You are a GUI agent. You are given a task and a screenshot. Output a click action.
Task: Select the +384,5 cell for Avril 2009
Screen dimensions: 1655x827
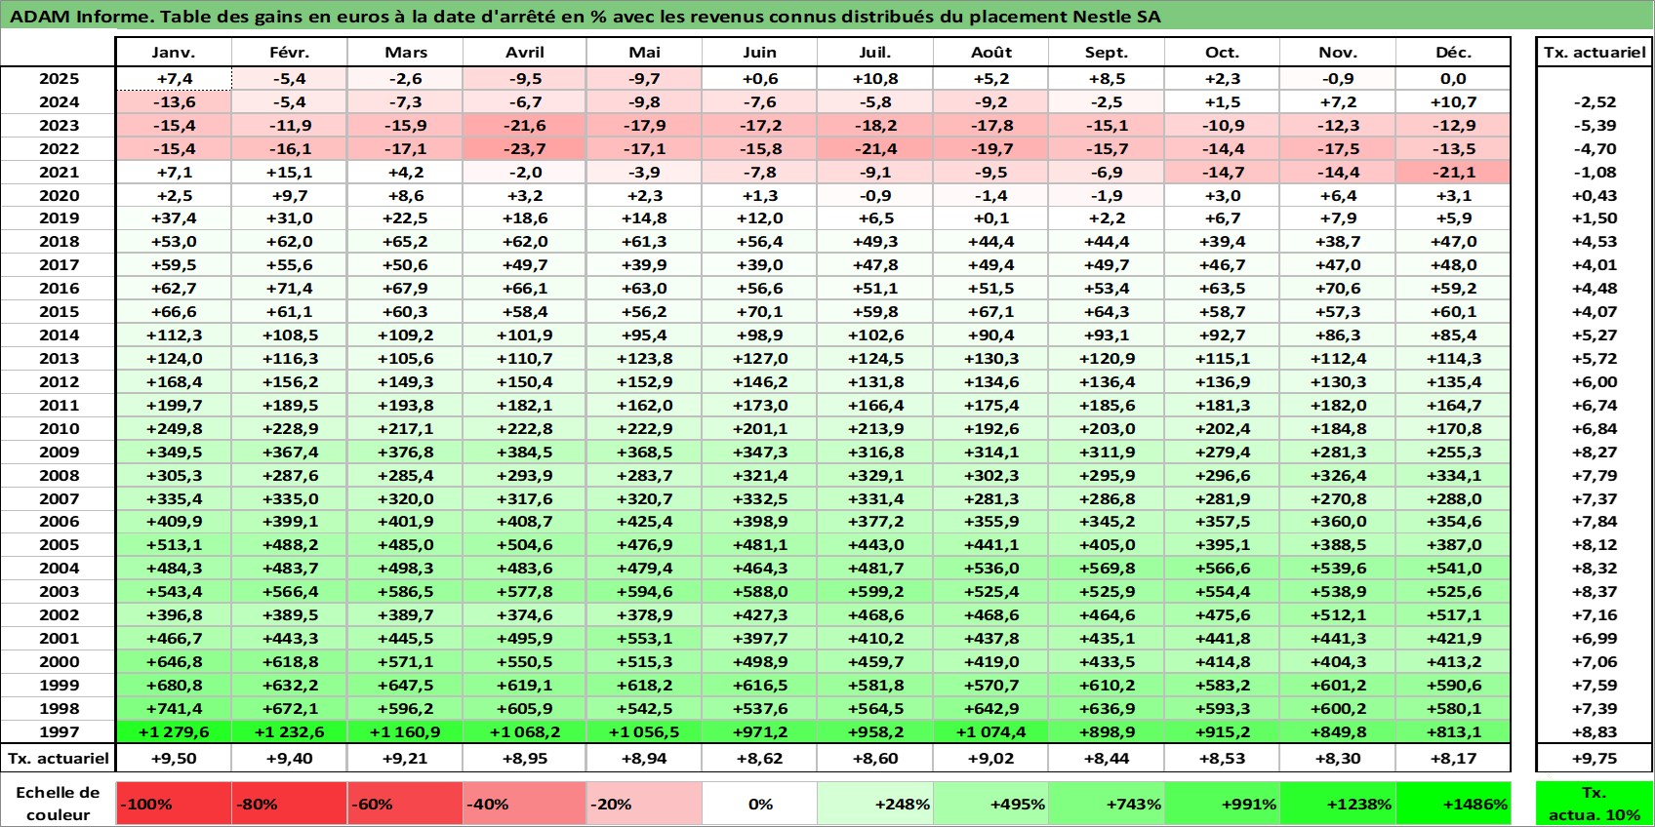point(525,452)
